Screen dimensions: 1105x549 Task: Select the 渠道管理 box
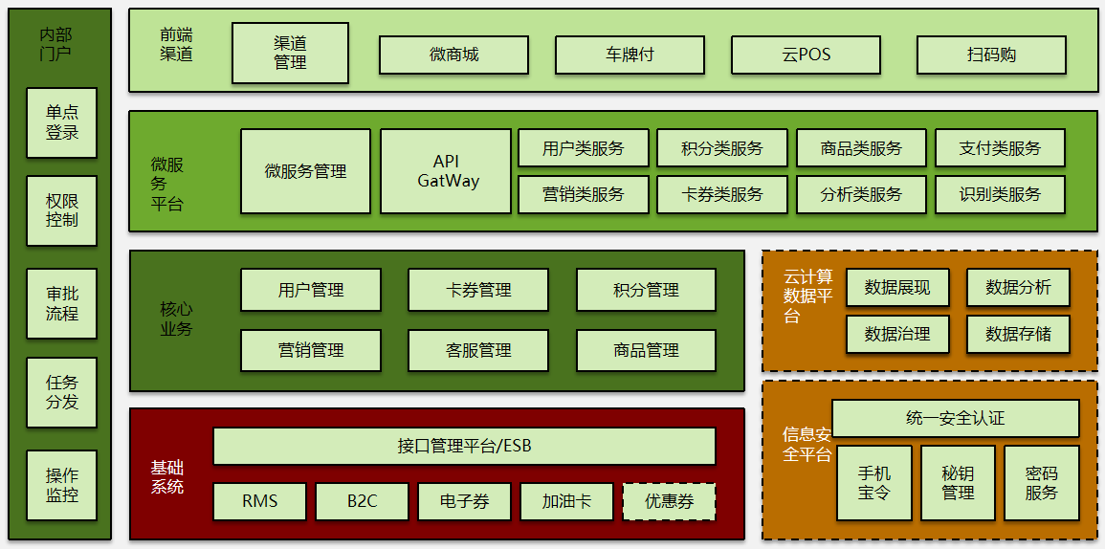[x=290, y=54]
